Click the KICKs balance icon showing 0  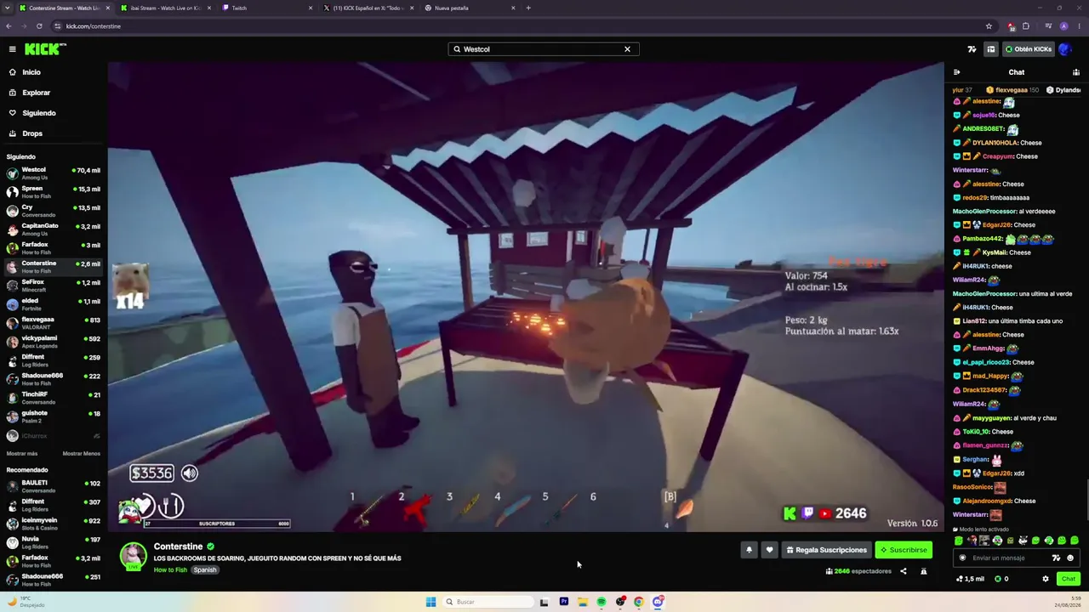[x=1001, y=579]
